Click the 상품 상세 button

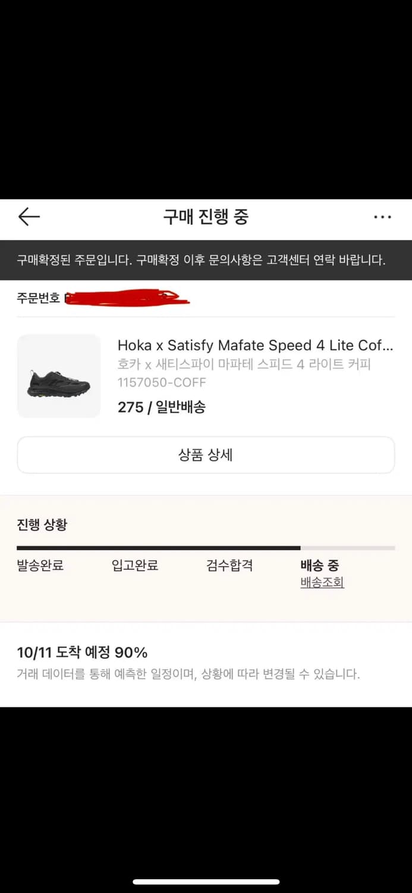click(x=206, y=455)
